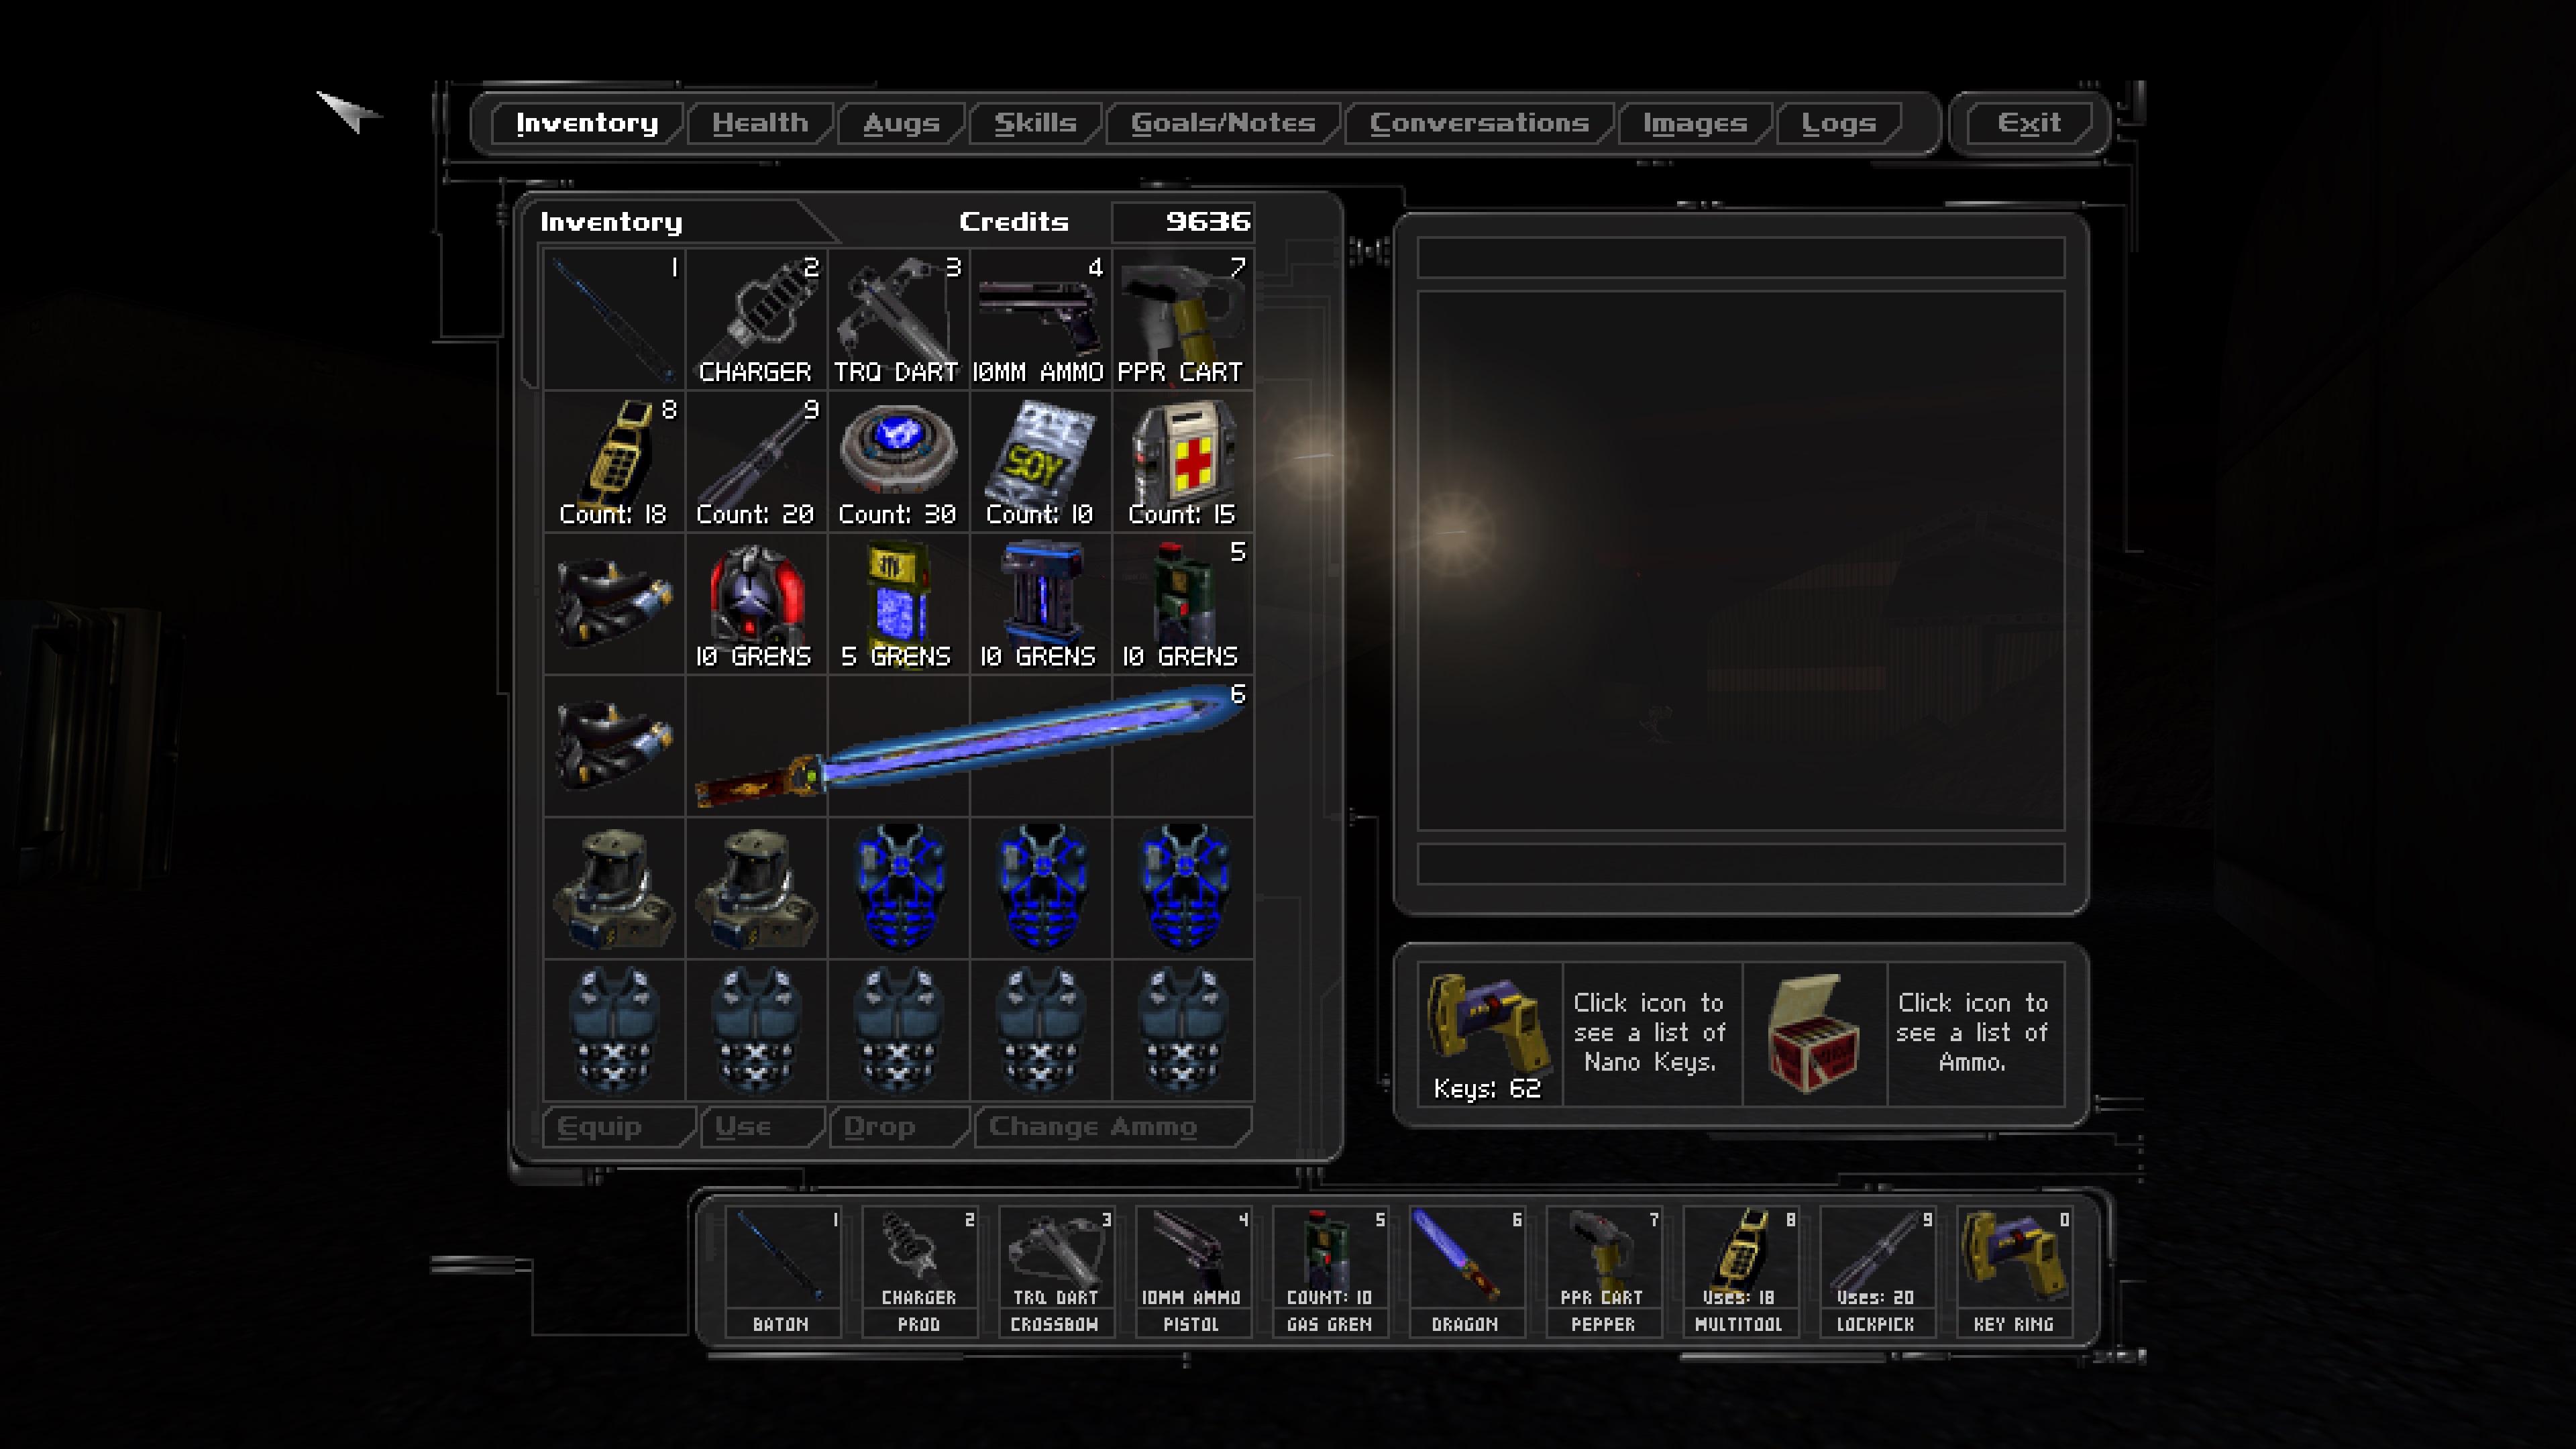Select the red LAM grenade, 10 GRENS
Viewport: 2576px width, 1449px height.
click(756, 603)
